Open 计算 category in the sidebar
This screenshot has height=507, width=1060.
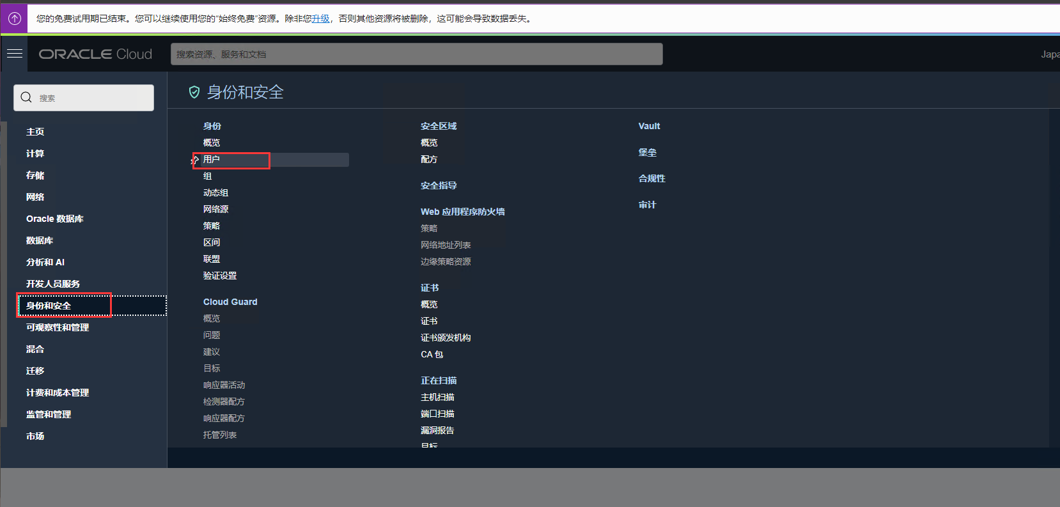coord(35,153)
